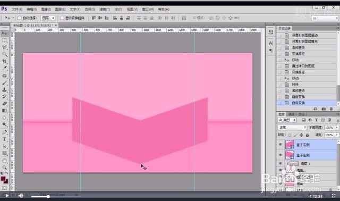
Task: Play the video with the player play button
Action: pyautogui.click(x=7, y=196)
